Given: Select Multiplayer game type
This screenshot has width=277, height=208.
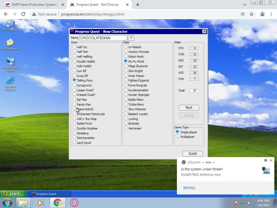Looking at the screenshot, I should pyautogui.click(x=177, y=136).
